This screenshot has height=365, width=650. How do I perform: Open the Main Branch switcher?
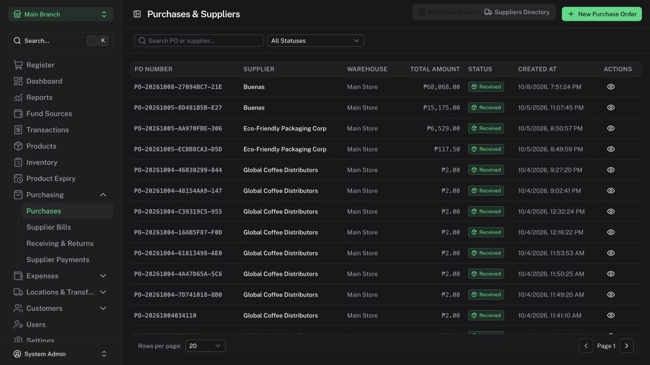60,14
